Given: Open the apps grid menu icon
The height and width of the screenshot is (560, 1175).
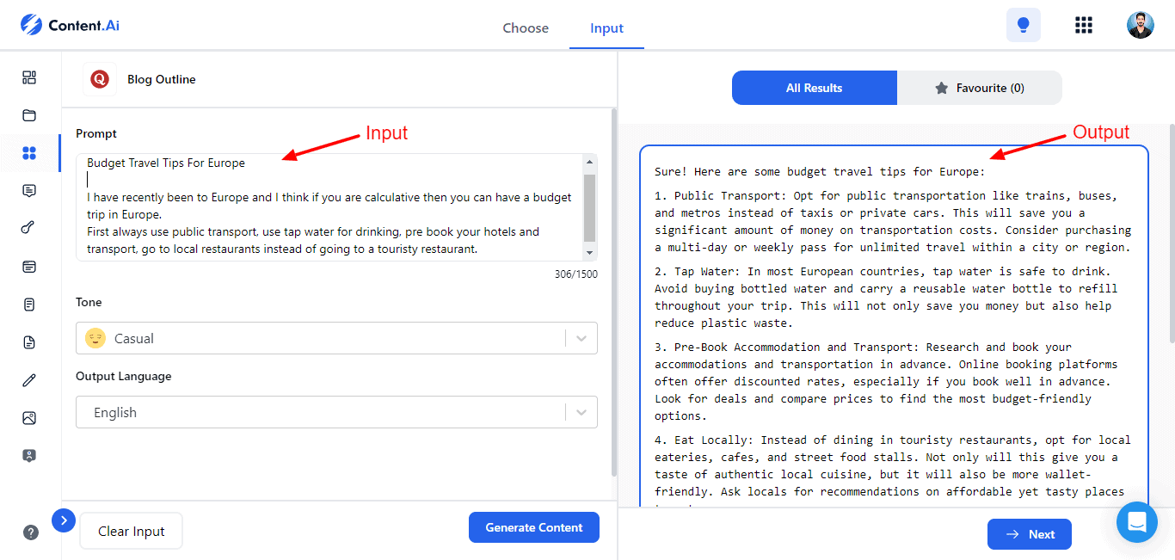Looking at the screenshot, I should pyautogui.click(x=1084, y=25).
